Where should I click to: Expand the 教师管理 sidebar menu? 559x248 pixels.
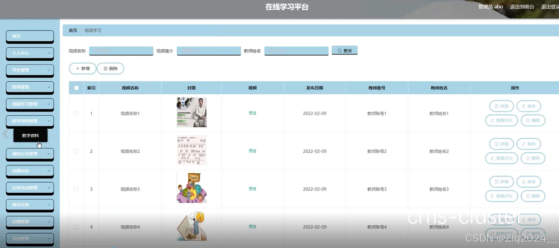coord(30,87)
